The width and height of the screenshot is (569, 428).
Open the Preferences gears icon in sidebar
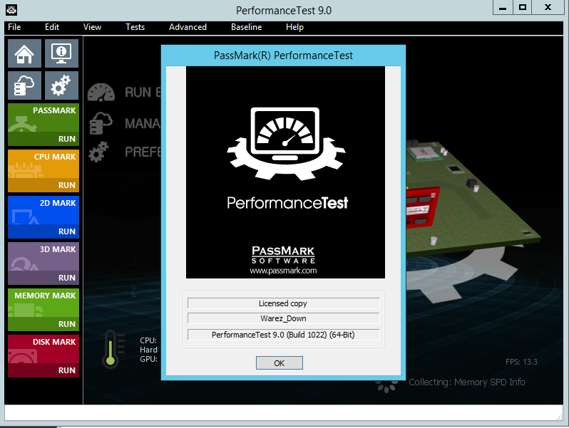61,85
